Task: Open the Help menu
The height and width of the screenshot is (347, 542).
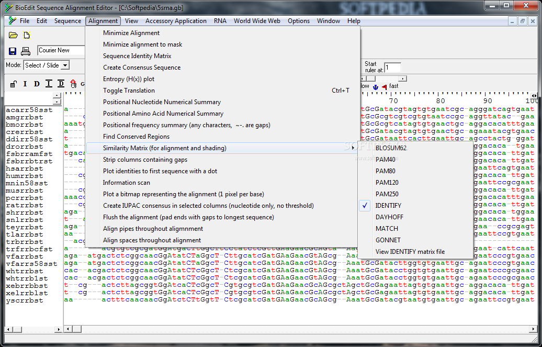Action: 354,21
